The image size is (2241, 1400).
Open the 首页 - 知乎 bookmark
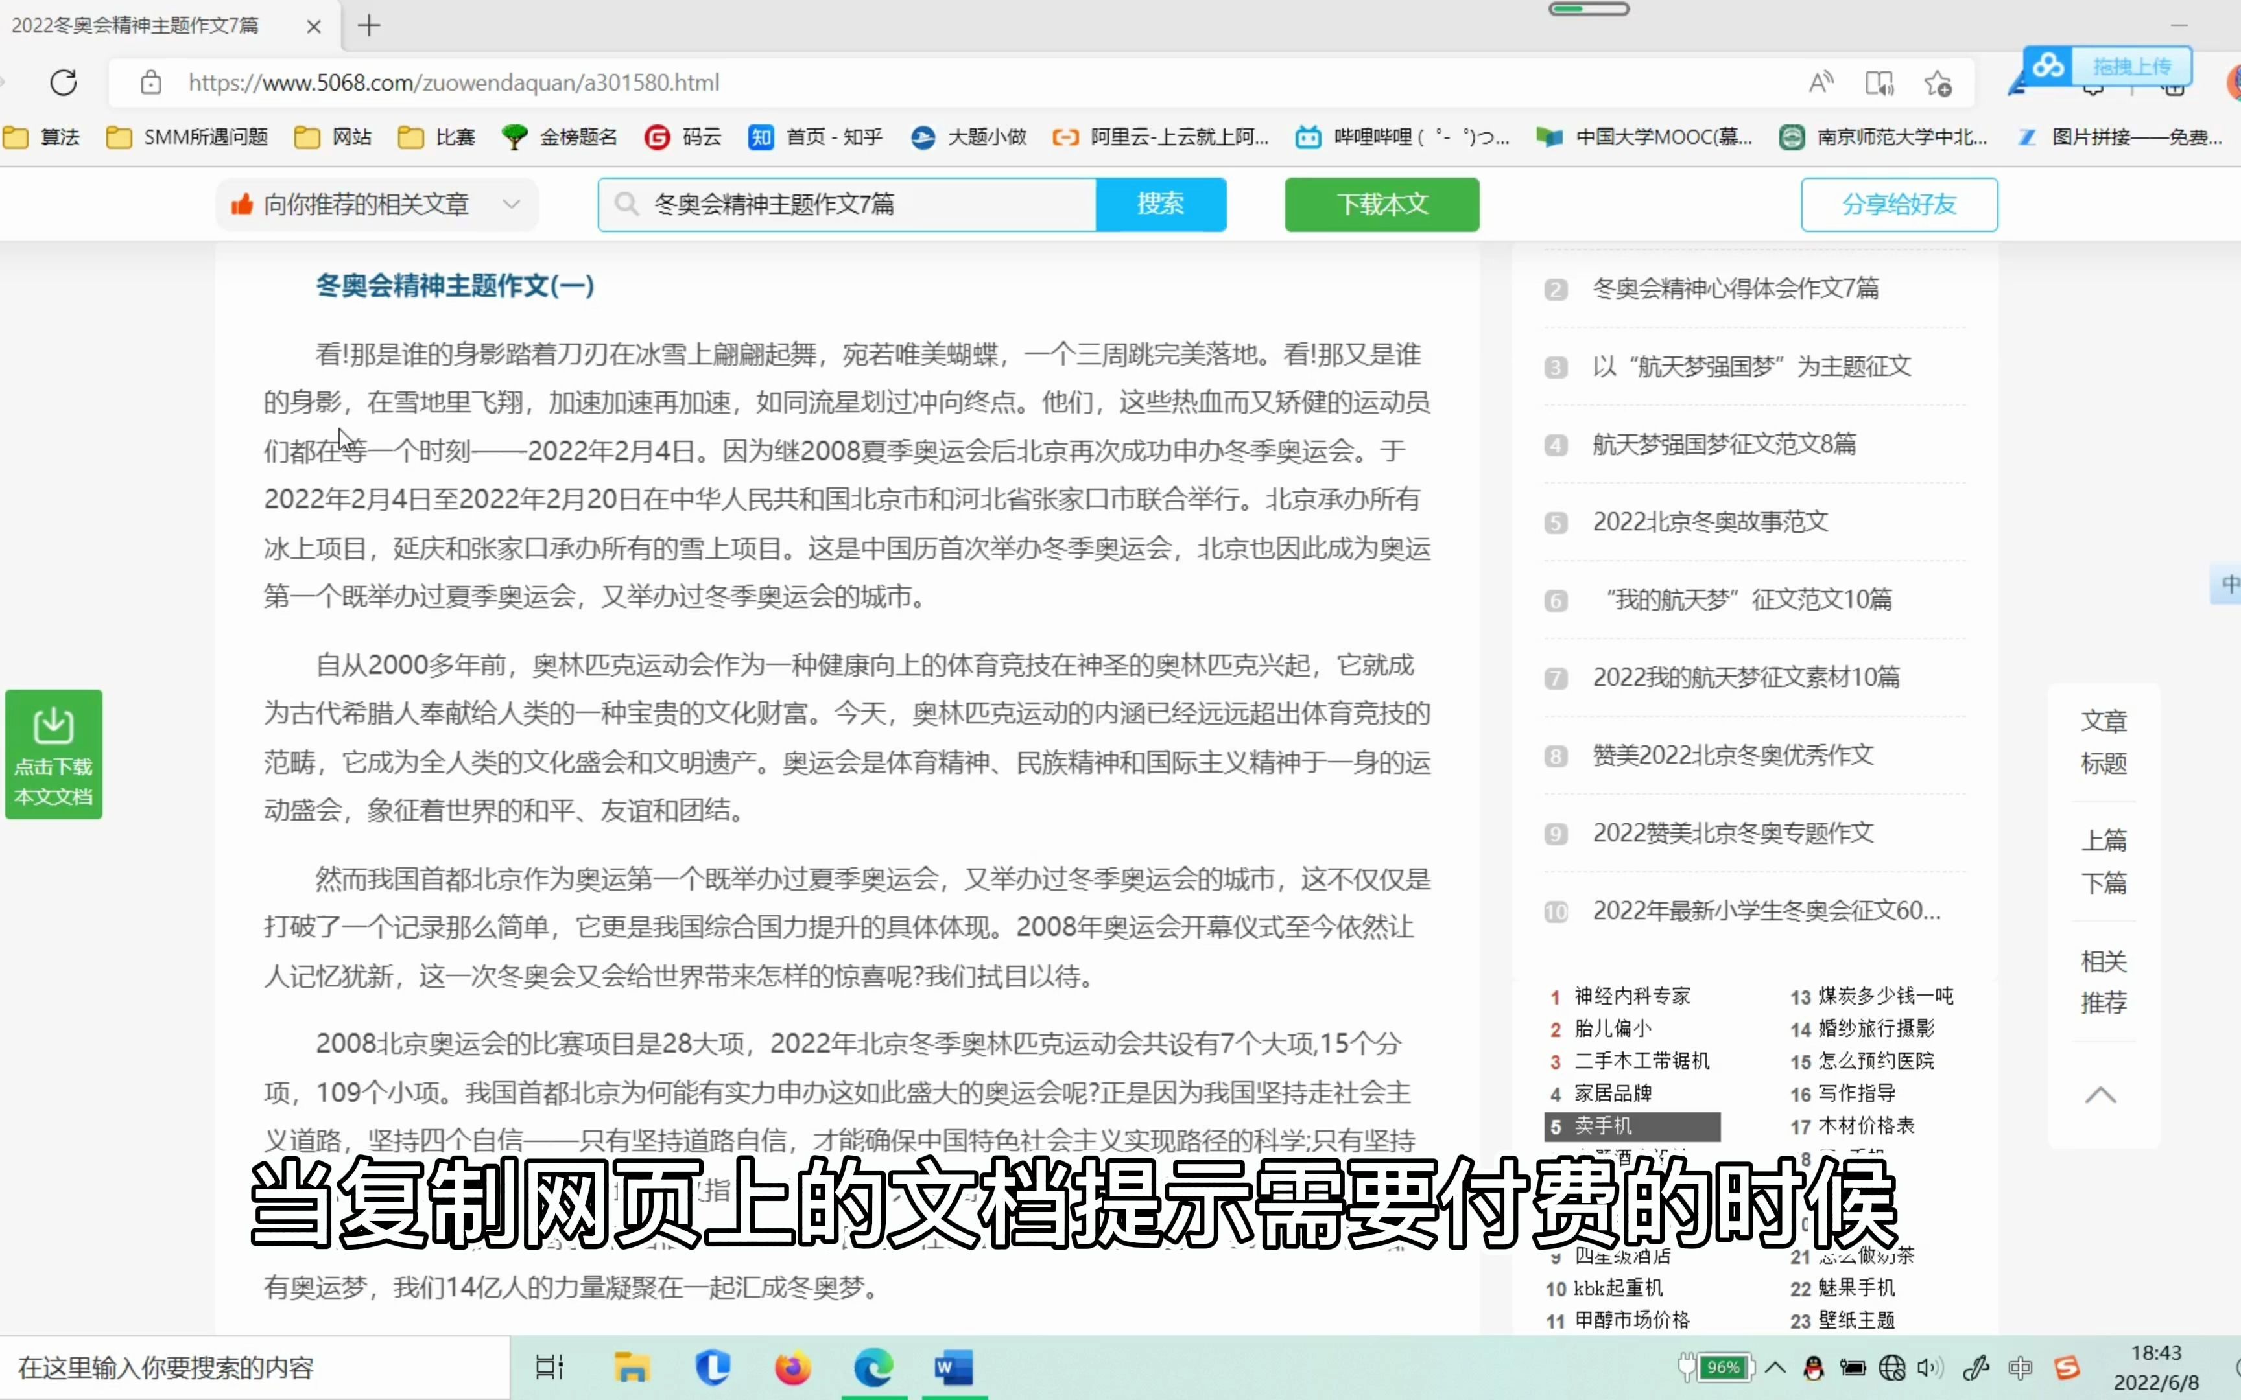(x=815, y=137)
